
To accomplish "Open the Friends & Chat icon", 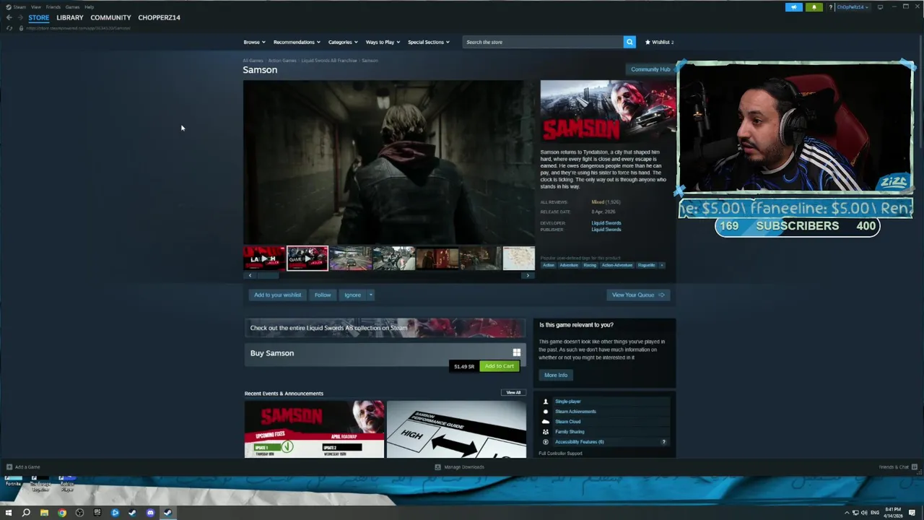I will (x=915, y=467).
